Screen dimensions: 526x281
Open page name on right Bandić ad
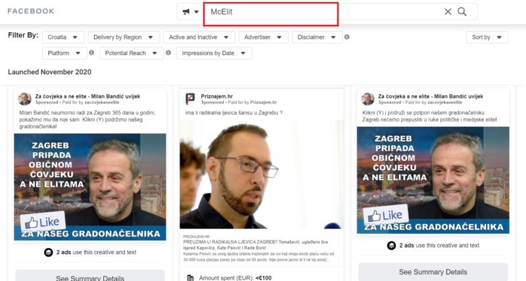[431, 97]
